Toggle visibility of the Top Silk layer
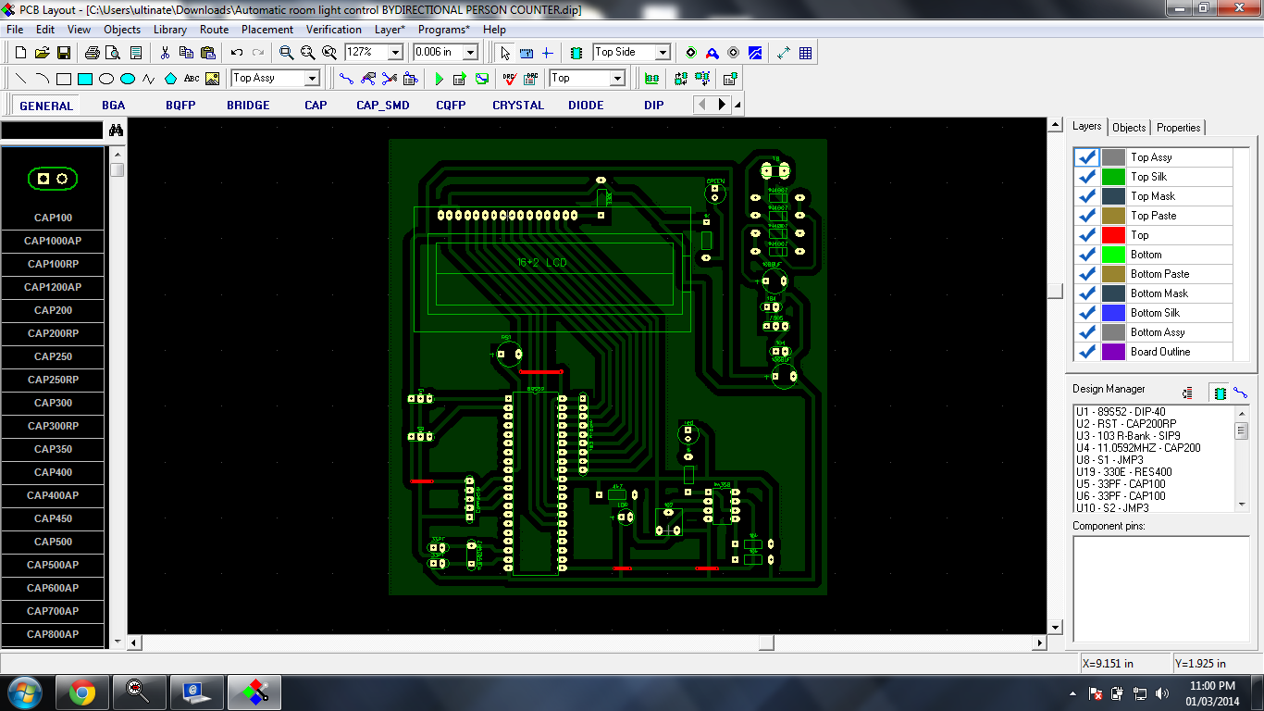This screenshot has height=711, width=1264. (1087, 177)
